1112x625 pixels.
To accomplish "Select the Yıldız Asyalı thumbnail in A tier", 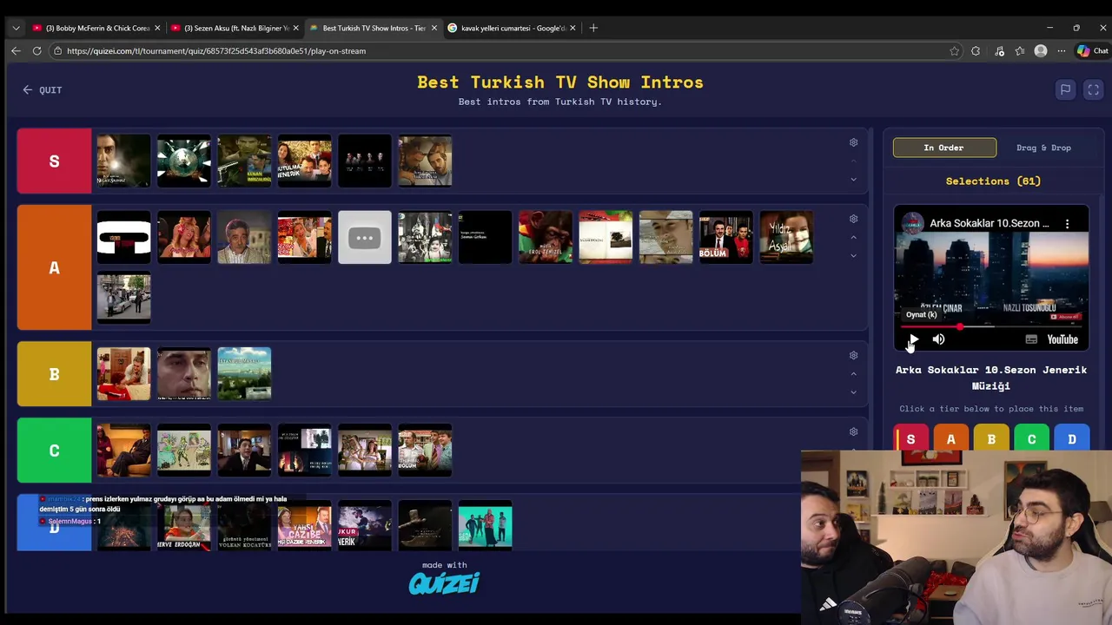I will point(786,237).
